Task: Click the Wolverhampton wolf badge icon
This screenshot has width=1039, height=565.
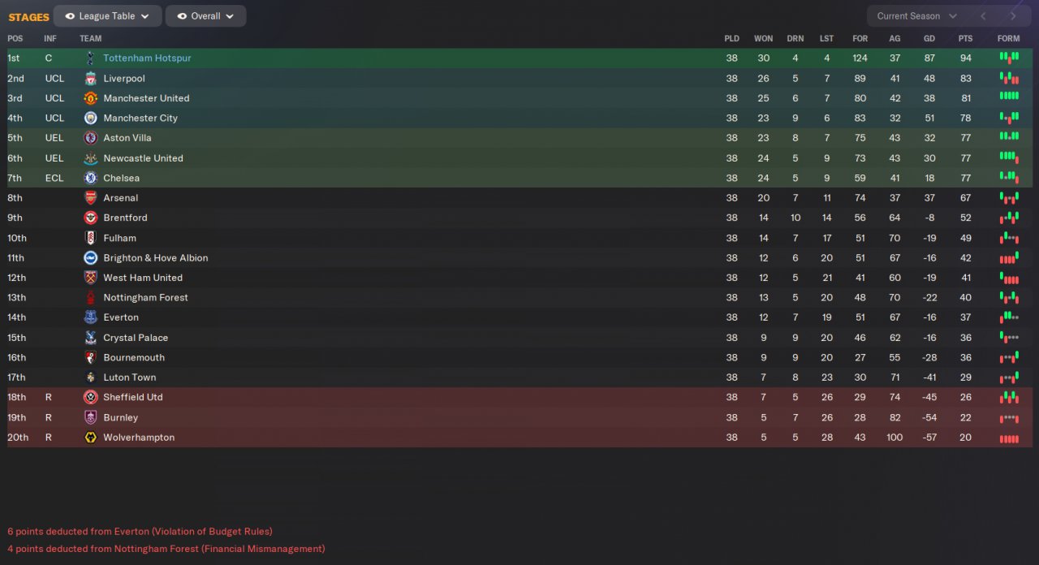Action: (x=90, y=438)
